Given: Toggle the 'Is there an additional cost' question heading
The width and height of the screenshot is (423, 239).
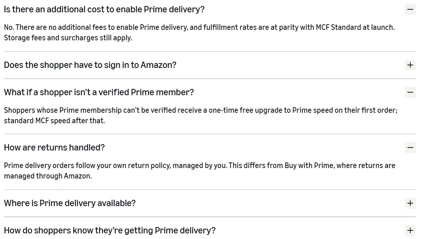Looking at the screenshot, I should 104,9.
